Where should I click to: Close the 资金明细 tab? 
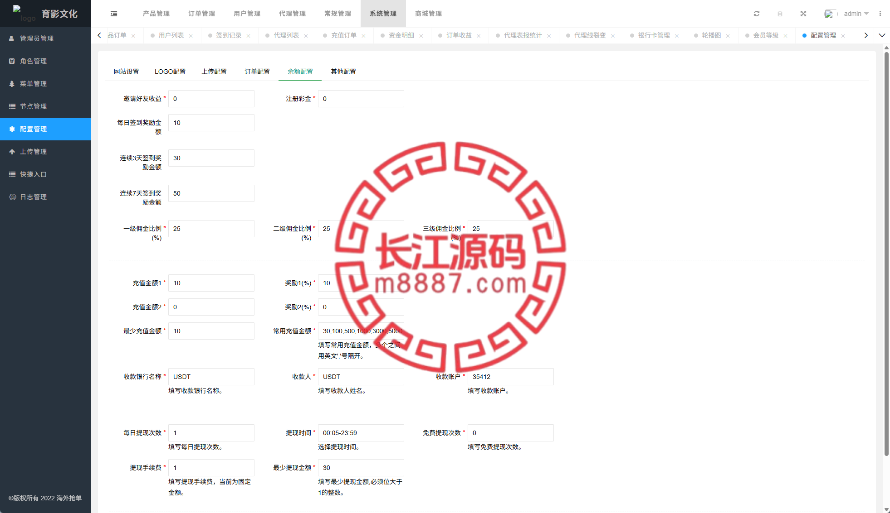pyautogui.click(x=421, y=36)
